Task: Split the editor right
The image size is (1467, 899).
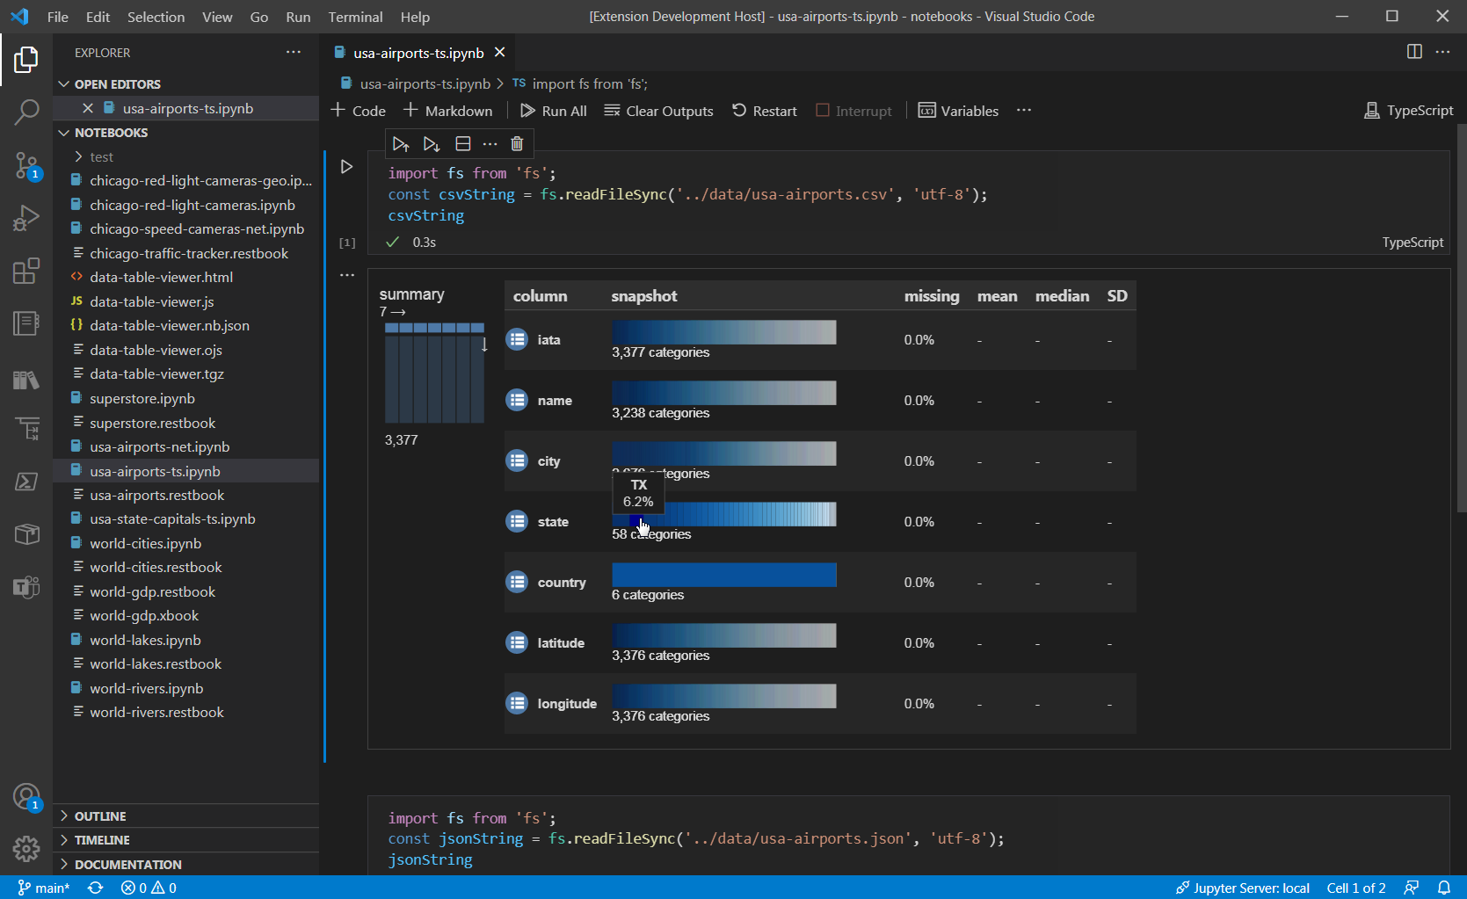Action: 1414,52
